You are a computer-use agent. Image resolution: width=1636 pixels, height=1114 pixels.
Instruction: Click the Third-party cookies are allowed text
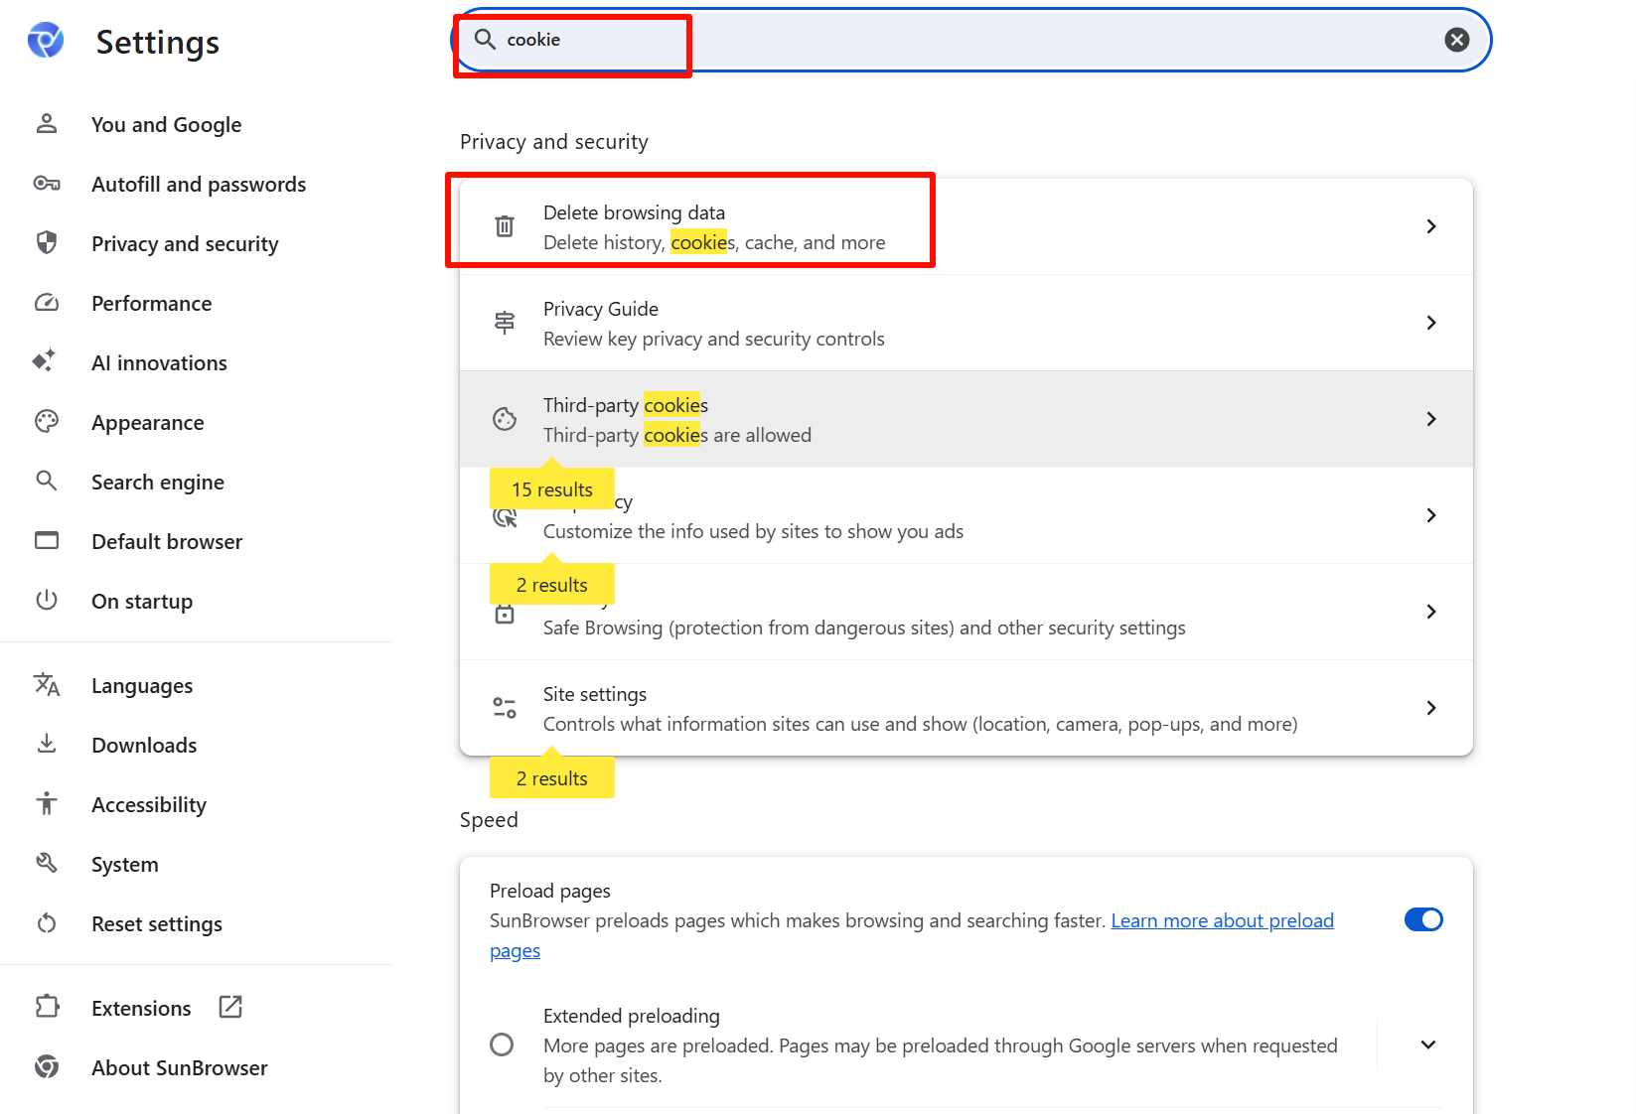pos(677,435)
